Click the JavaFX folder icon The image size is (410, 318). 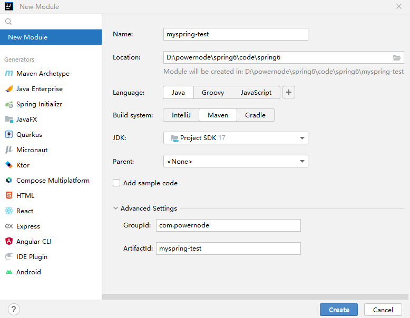pos(9,120)
